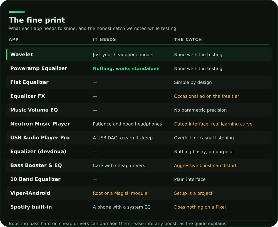Select the Equalizer FX app name
The image size is (278, 227).
pyautogui.click(x=28, y=96)
